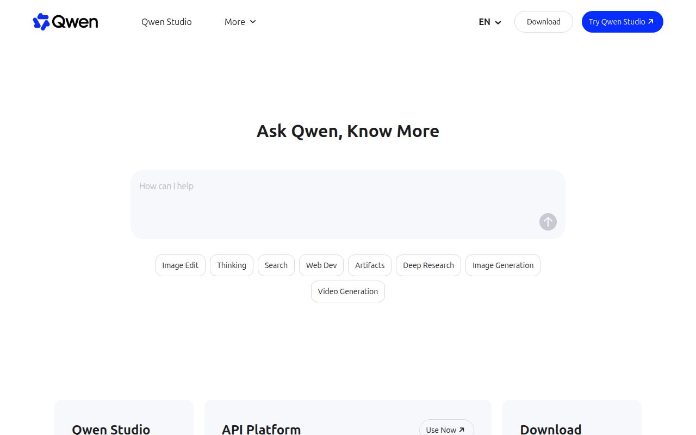Pick the Image Generation chip
696x435 pixels.
[x=503, y=265]
